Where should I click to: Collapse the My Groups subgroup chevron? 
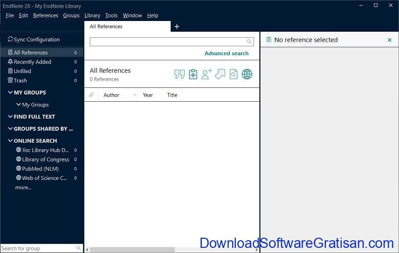[x=18, y=104]
